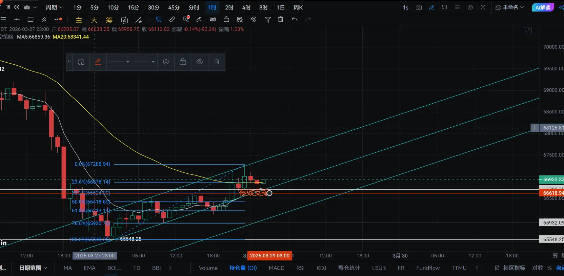Share the chart via share icon
The image size is (564, 276).
561,7
